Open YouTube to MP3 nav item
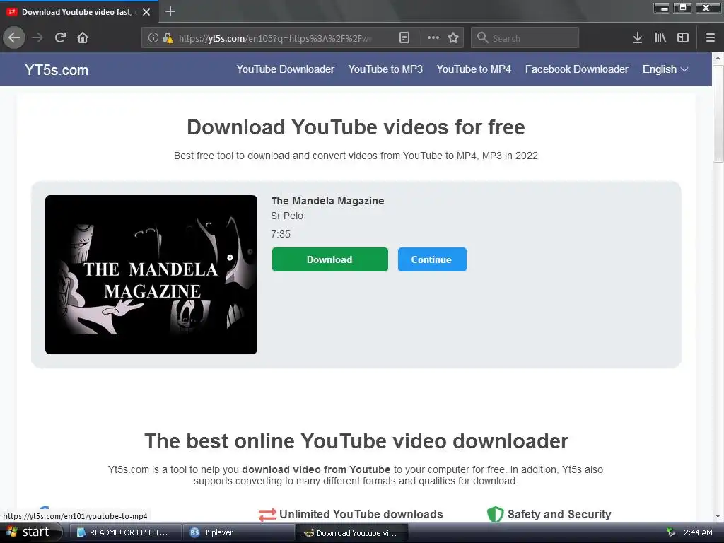724x543 pixels. (385, 69)
